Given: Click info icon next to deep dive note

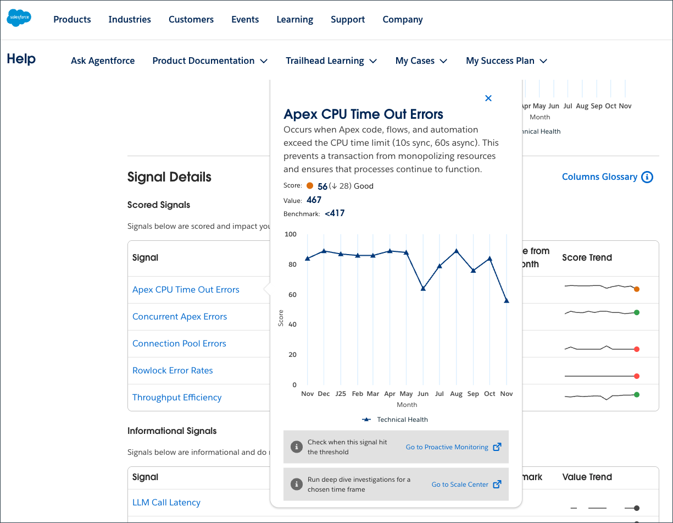Looking at the screenshot, I should (296, 484).
